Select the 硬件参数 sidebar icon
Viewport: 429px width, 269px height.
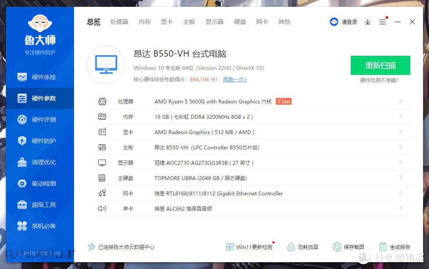click(22, 98)
